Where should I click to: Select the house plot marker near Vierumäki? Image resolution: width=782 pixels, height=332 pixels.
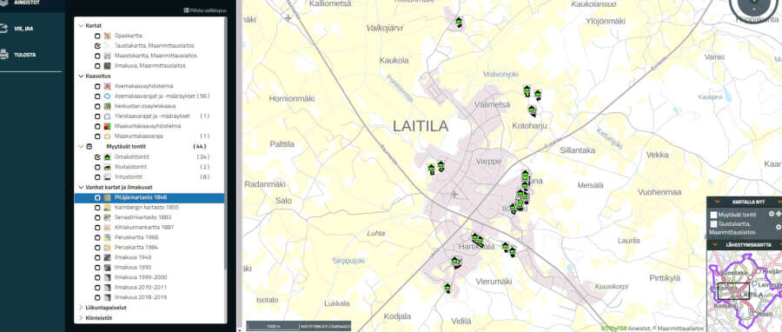pyautogui.click(x=447, y=289)
